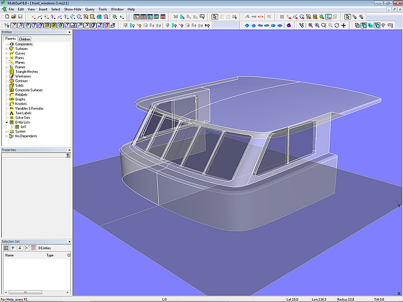This screenshot has width=403, height=302.
Task: Expand the Surfaces tree node
Action: click(6, 49)
